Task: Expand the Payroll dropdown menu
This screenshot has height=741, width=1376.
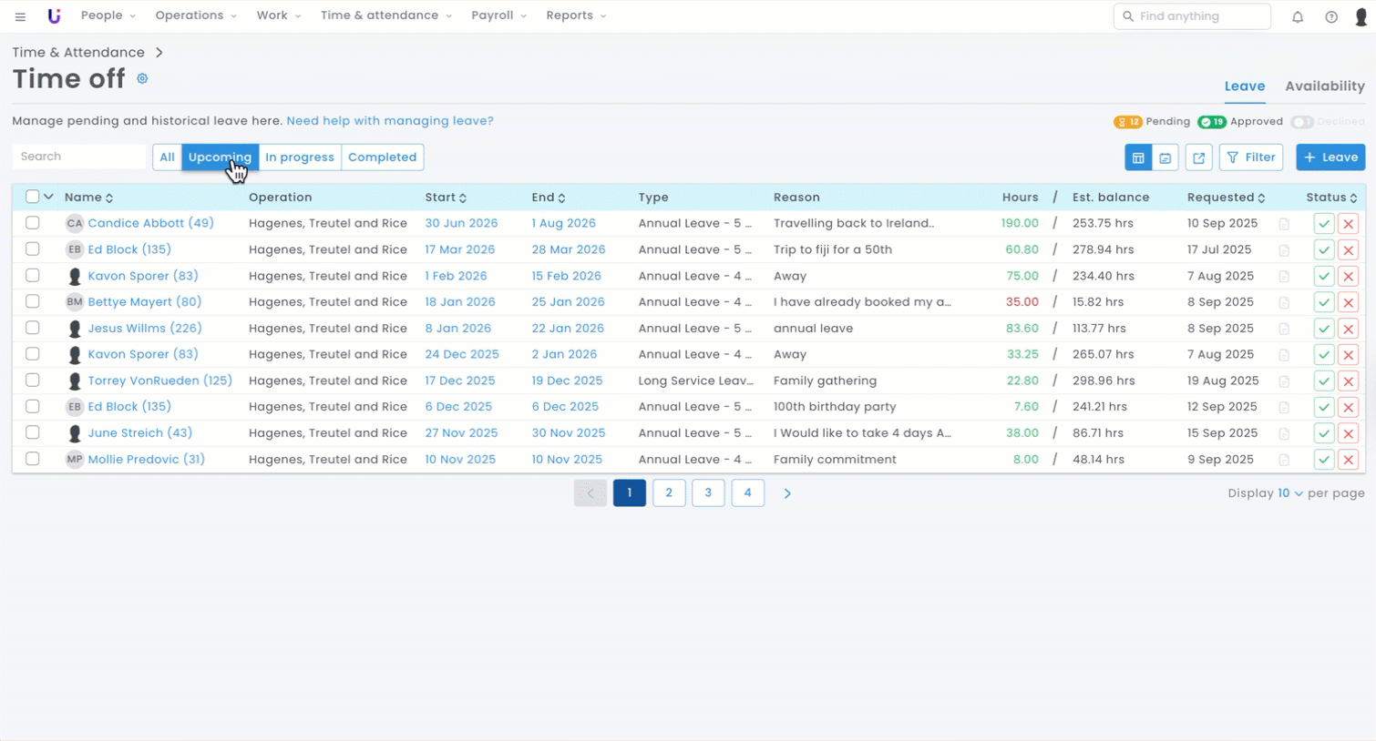Action: coord(498,15)
